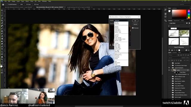Toggle Scroll All Windows checkbox
191x107 pixels.
8,4
